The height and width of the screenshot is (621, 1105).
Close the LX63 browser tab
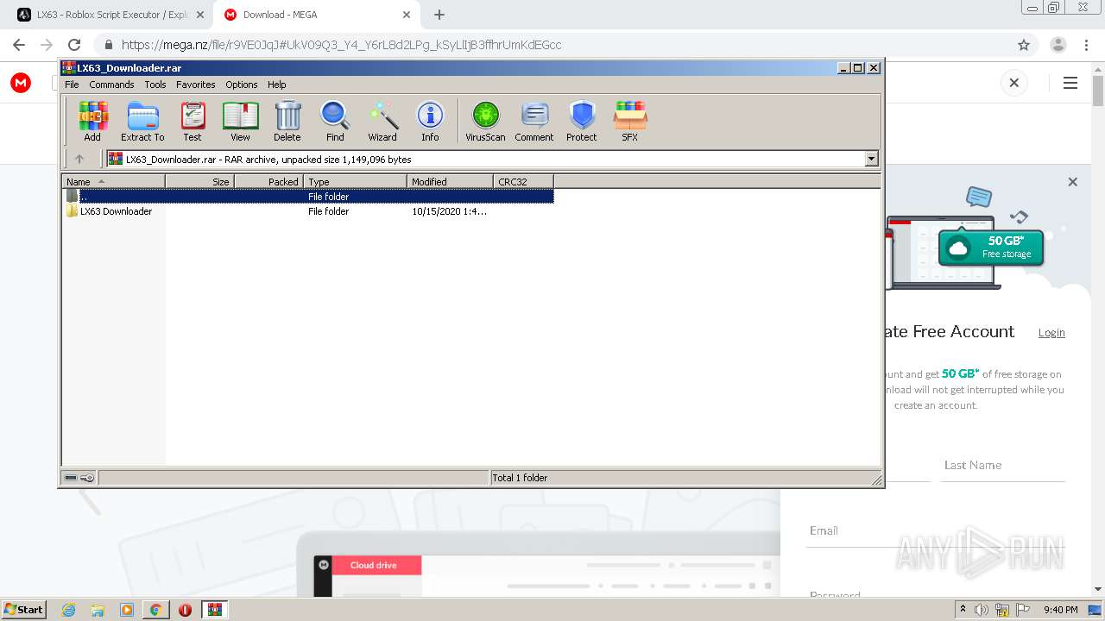point(199,15)
